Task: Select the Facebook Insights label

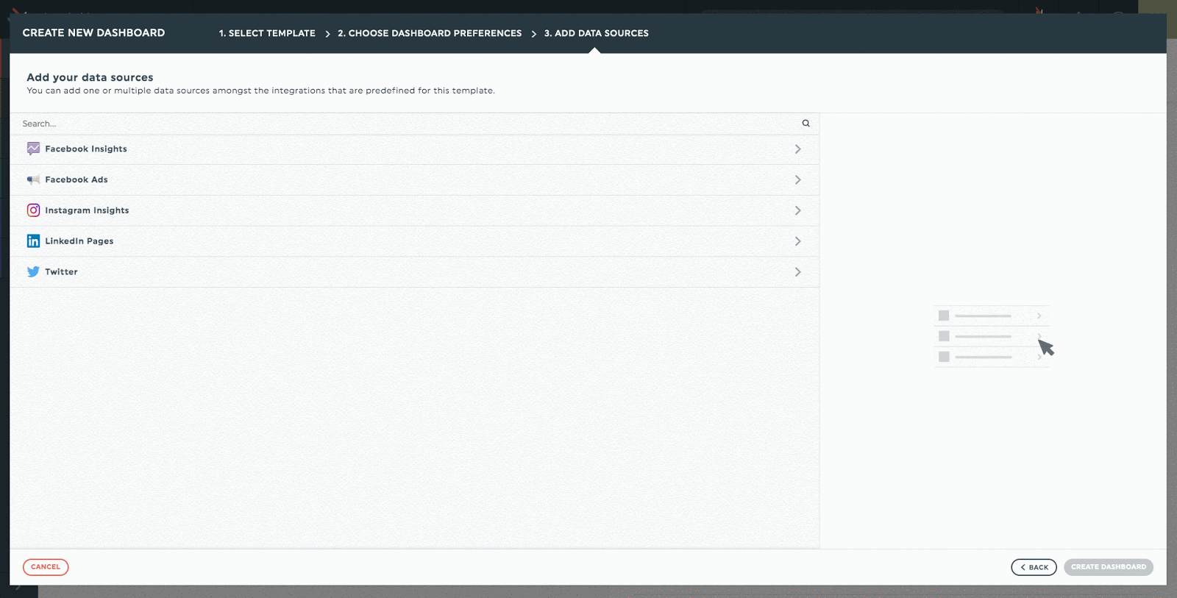Action: coord(86,149)
